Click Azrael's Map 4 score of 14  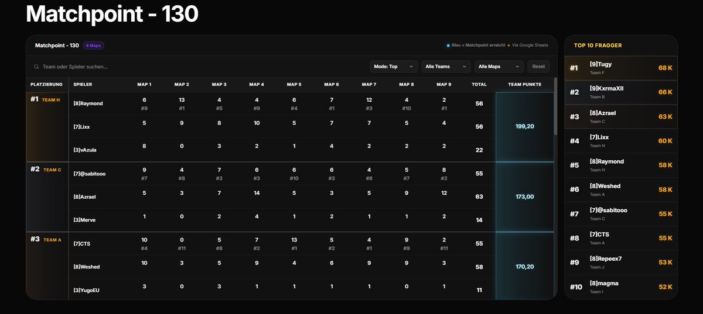coord(257,193)
